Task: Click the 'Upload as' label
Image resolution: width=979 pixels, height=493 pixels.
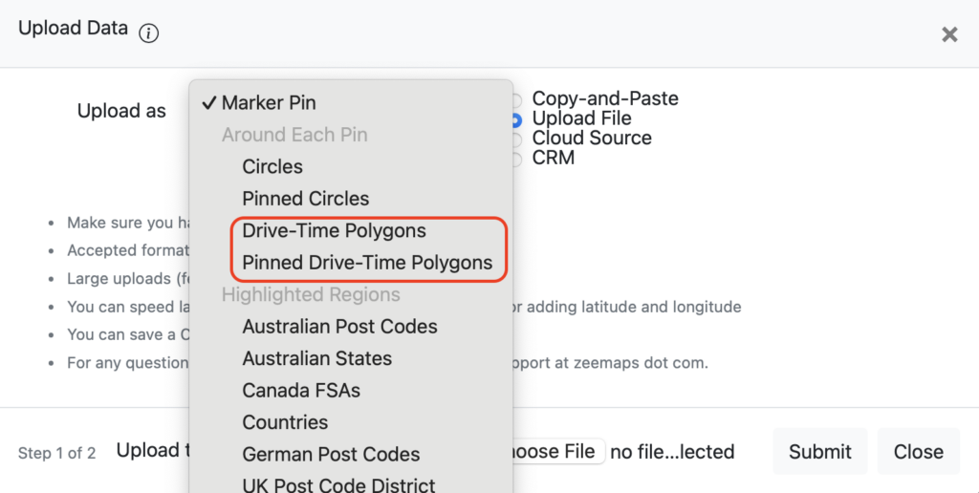Action: 121,111
